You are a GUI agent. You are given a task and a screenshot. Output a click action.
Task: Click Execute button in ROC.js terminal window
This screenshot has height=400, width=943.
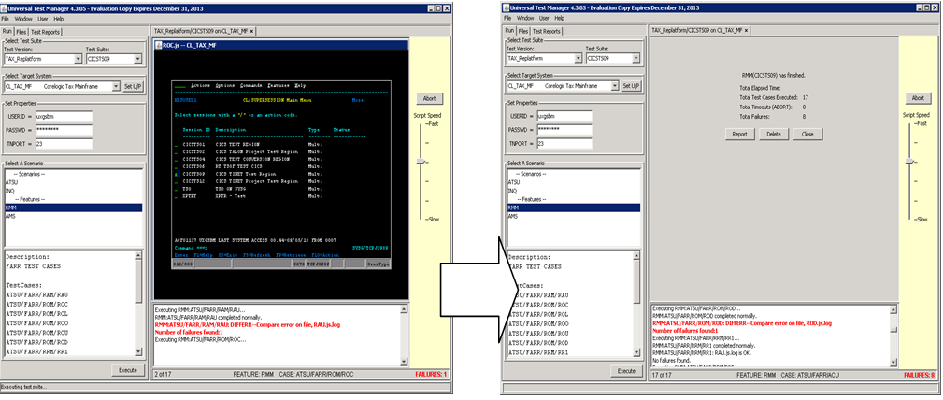127,370
